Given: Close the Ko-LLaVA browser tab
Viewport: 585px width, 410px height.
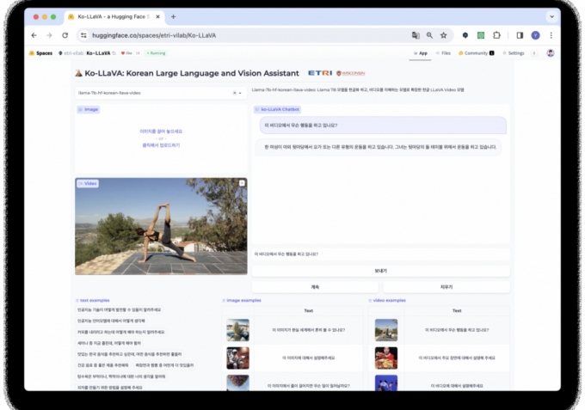Looking at the screenshot, I should coord(157,17).
